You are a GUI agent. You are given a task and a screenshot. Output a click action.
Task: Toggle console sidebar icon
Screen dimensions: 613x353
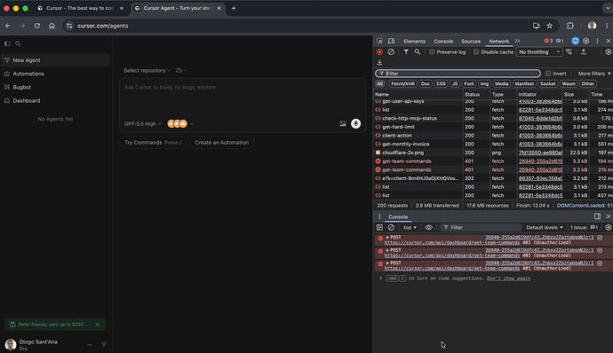(379, 227)
